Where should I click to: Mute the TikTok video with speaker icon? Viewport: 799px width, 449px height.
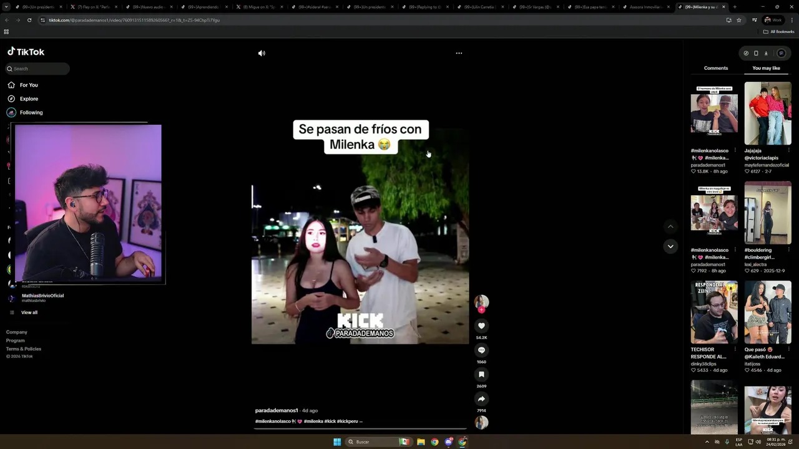click(262, 53)
